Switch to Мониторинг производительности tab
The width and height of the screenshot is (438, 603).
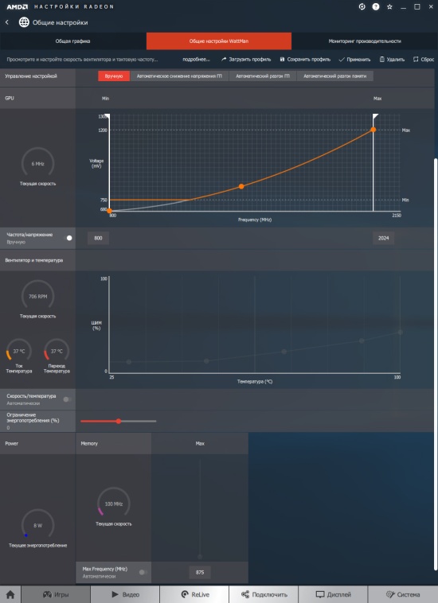(365, 41)
